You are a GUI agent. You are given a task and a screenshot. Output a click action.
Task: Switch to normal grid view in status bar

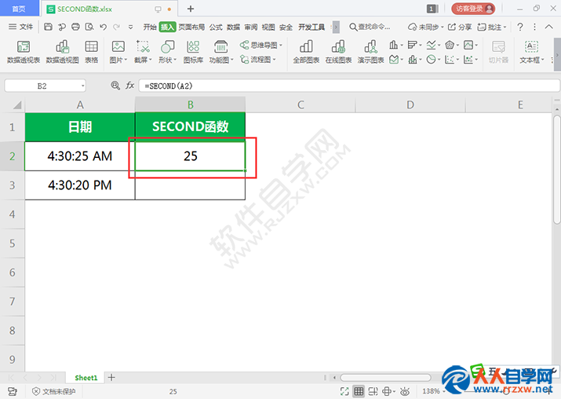click(x=359, y=391)
